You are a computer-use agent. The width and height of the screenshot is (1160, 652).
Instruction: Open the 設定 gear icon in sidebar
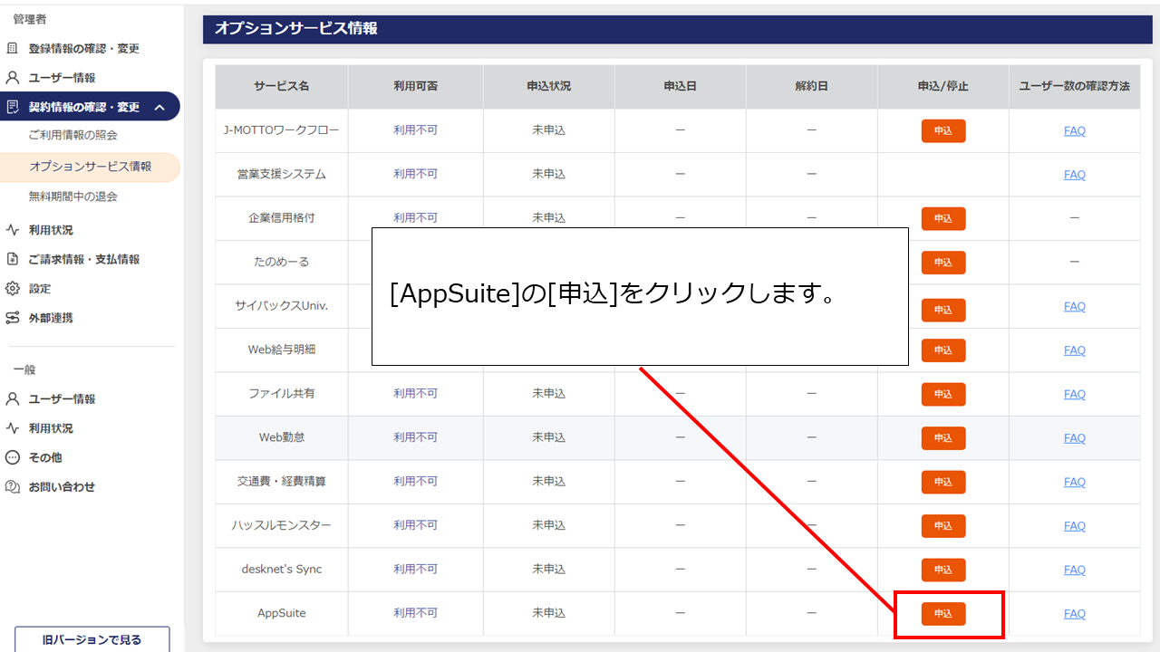13,288
